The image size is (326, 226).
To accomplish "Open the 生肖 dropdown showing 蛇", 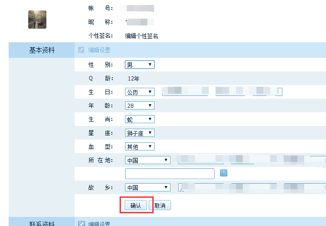I will [140, 120].
